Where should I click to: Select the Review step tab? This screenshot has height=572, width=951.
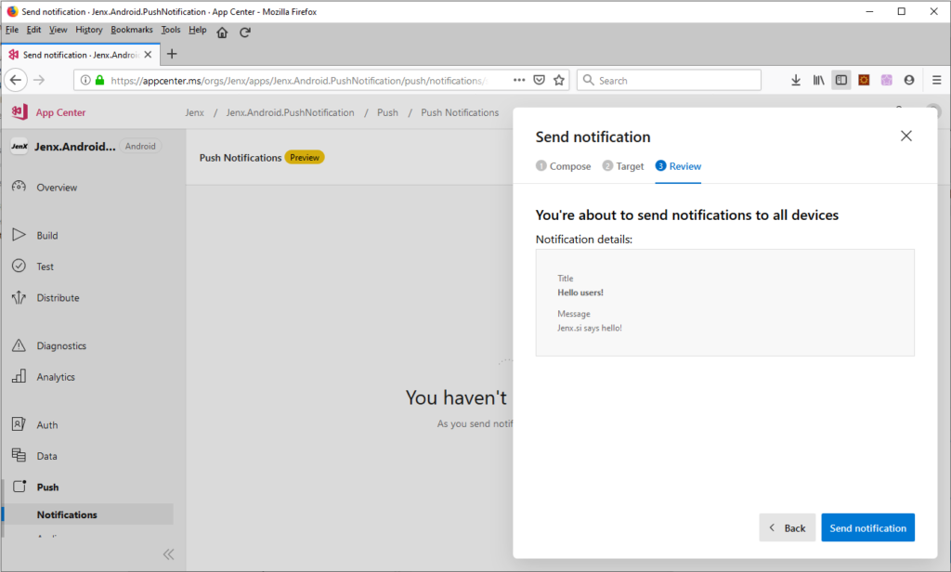point(678,166)
